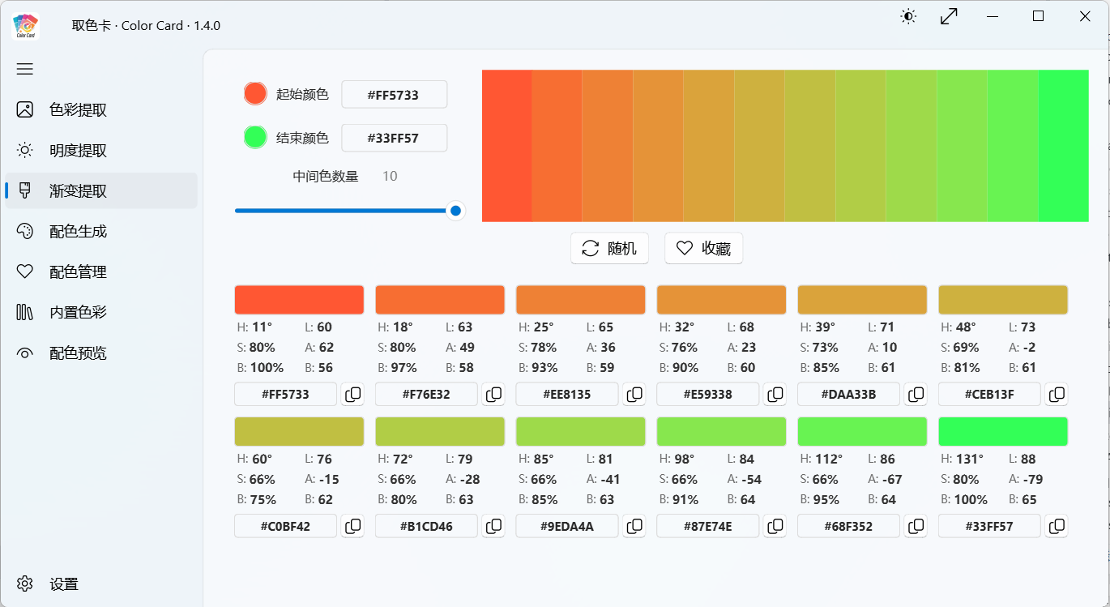Open 色彩提取 color extraction page

coord(78,110)
